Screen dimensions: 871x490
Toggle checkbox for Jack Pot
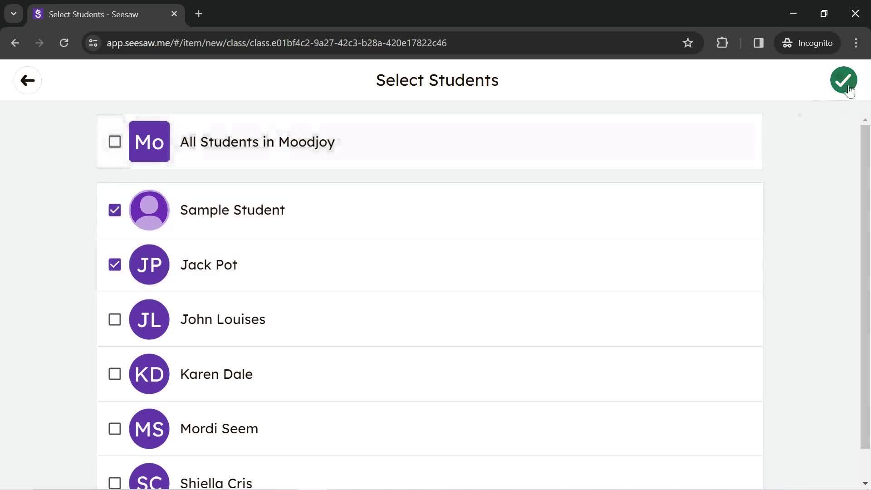(x=114, y=265)
